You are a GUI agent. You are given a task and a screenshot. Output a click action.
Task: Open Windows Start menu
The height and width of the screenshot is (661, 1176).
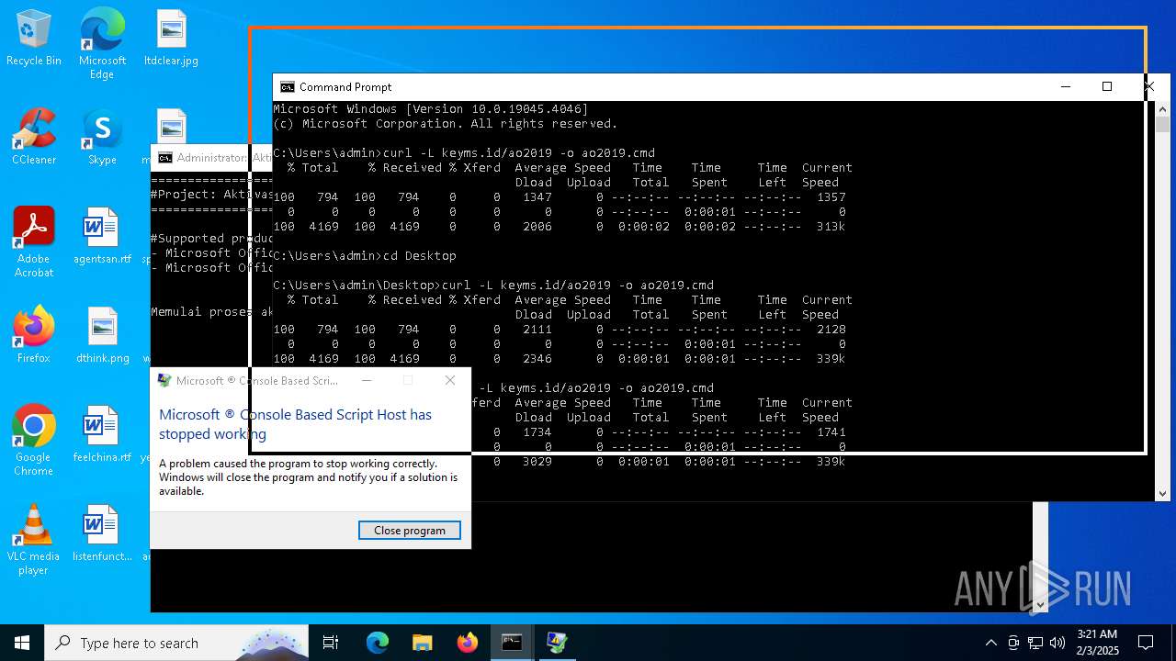[22, 643]
